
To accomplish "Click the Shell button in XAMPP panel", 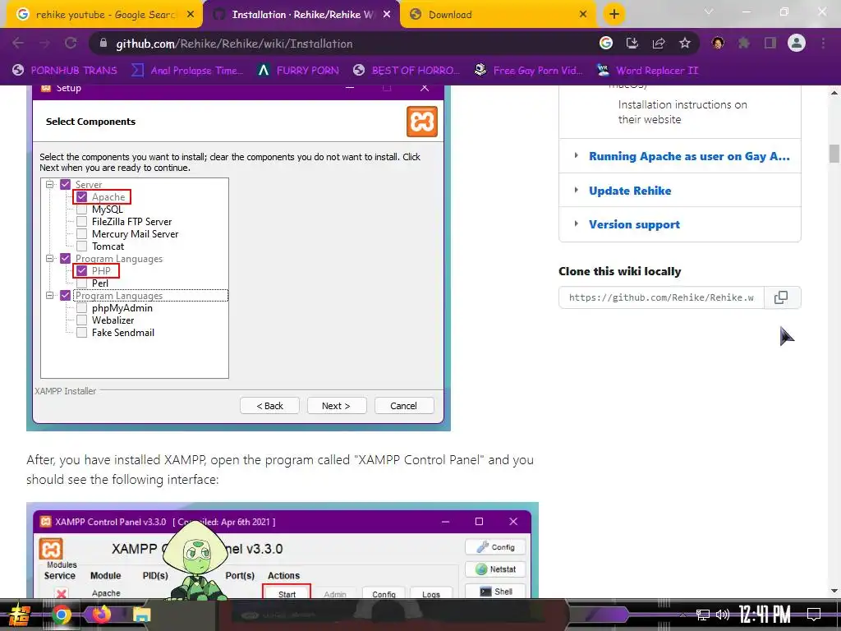I will (495, 592).
